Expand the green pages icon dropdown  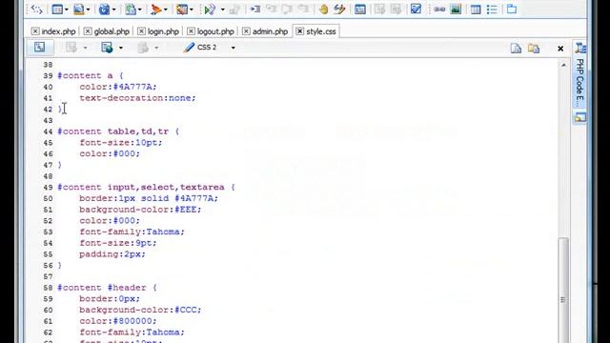click(x=140, y=10)
